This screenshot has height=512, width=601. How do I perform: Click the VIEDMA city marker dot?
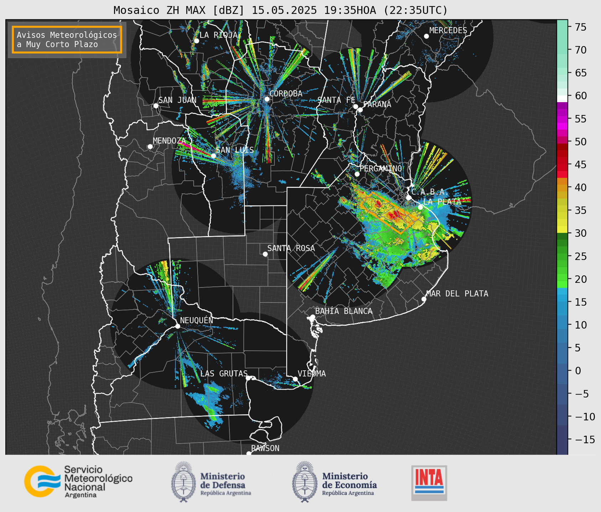[x=295, y=379]
